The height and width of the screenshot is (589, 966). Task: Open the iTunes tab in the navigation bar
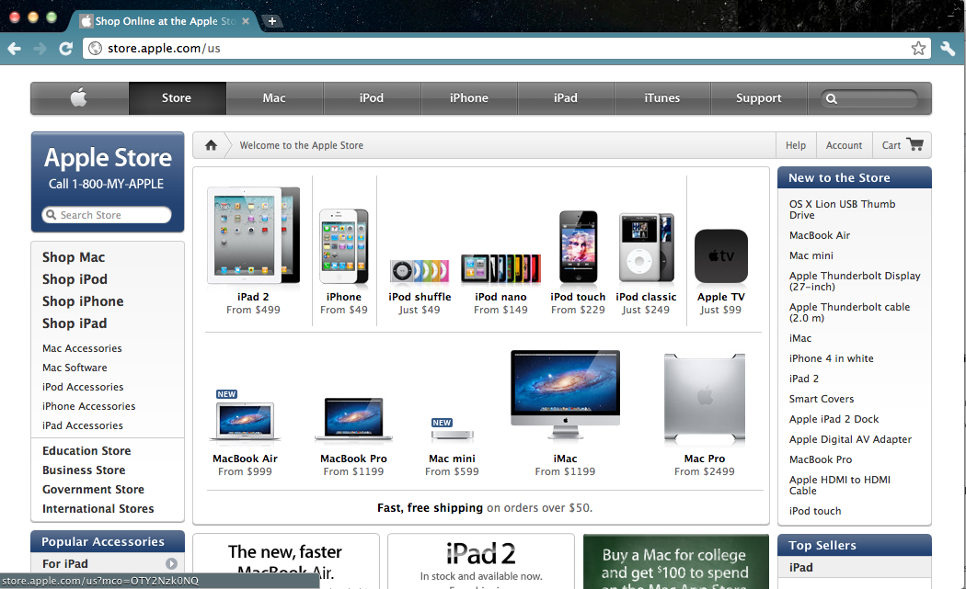662,97
